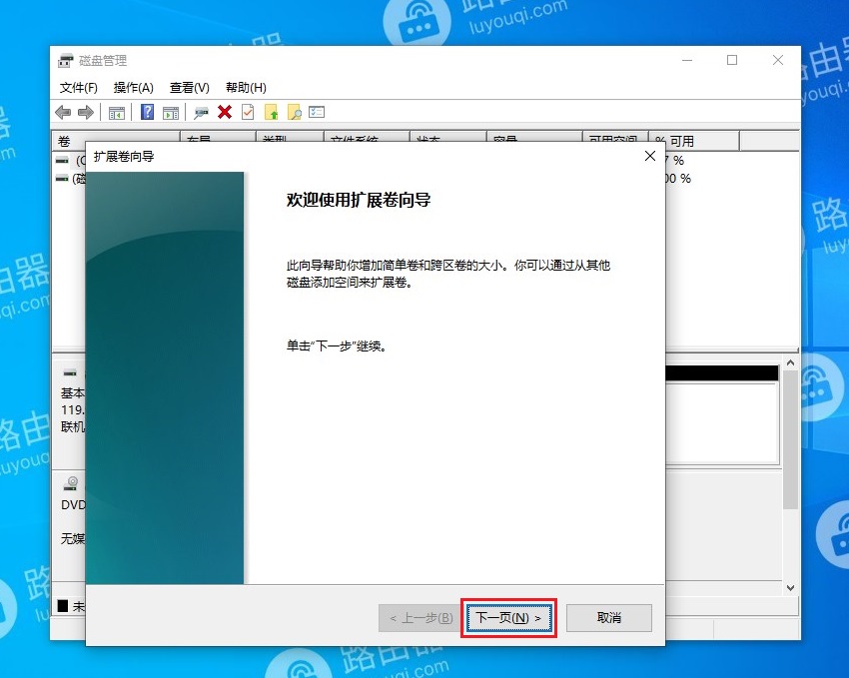
Task: Open the 帮助(H) menu
Action: point(246,88)
